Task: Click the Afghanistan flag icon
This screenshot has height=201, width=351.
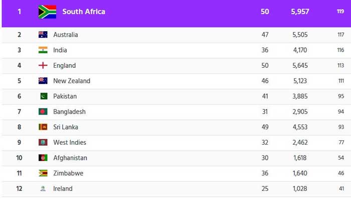Action: [43, 158]
